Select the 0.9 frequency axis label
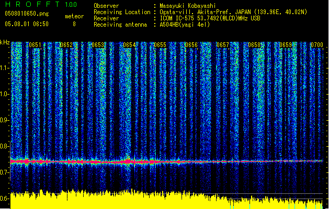 [x=5, y=120]
